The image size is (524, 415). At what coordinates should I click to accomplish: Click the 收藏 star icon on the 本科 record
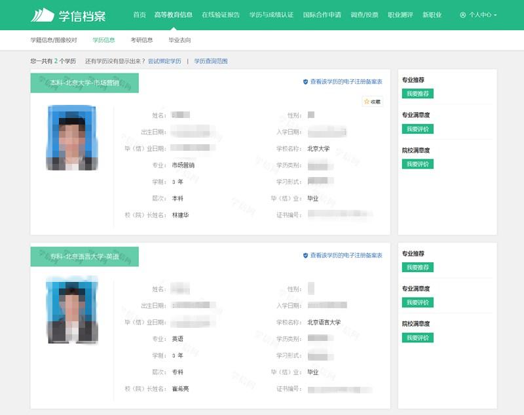(x=367, y=102)
